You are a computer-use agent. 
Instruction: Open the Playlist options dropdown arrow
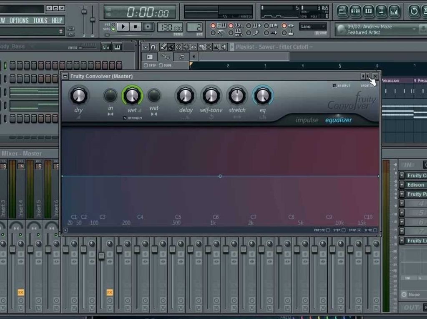pos(146,47)
